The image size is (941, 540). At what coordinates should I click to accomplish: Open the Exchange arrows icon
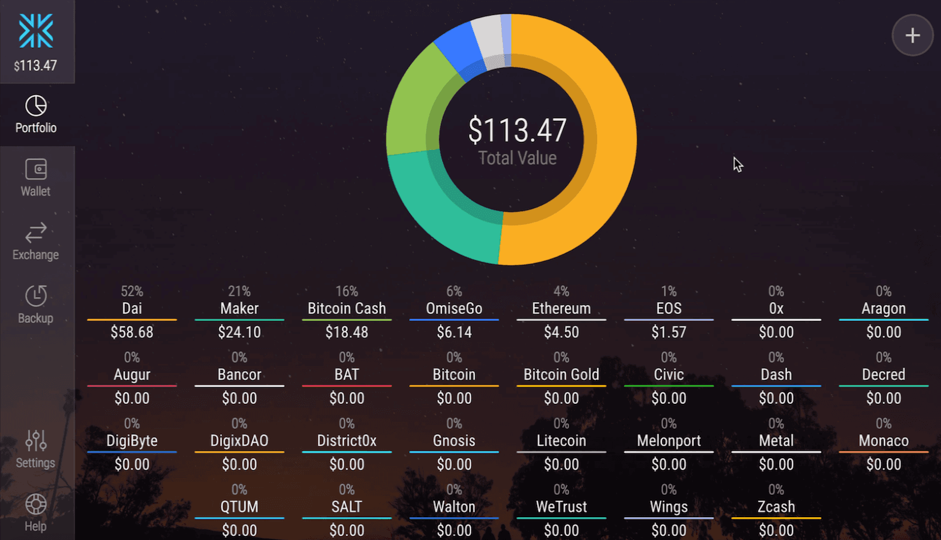tap(36, 233)
